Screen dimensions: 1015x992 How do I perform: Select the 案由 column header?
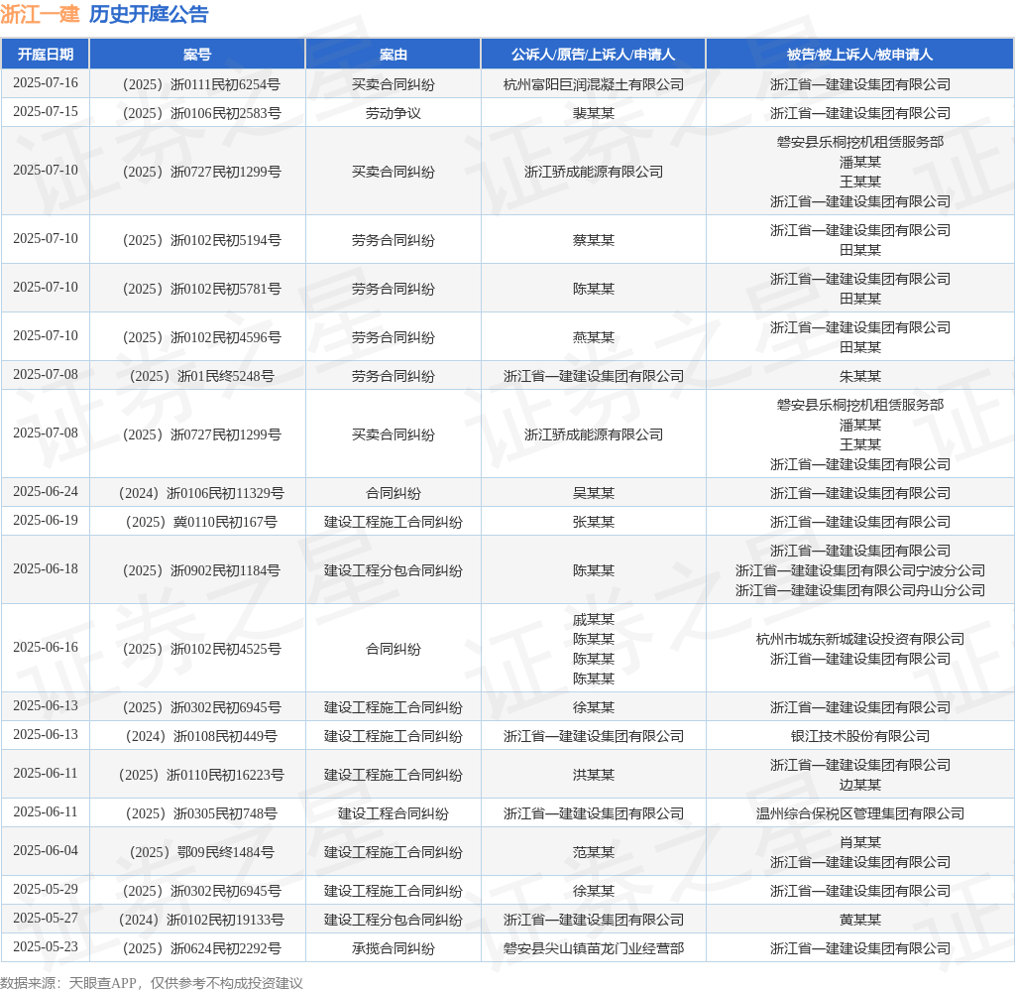click(393, 55)
